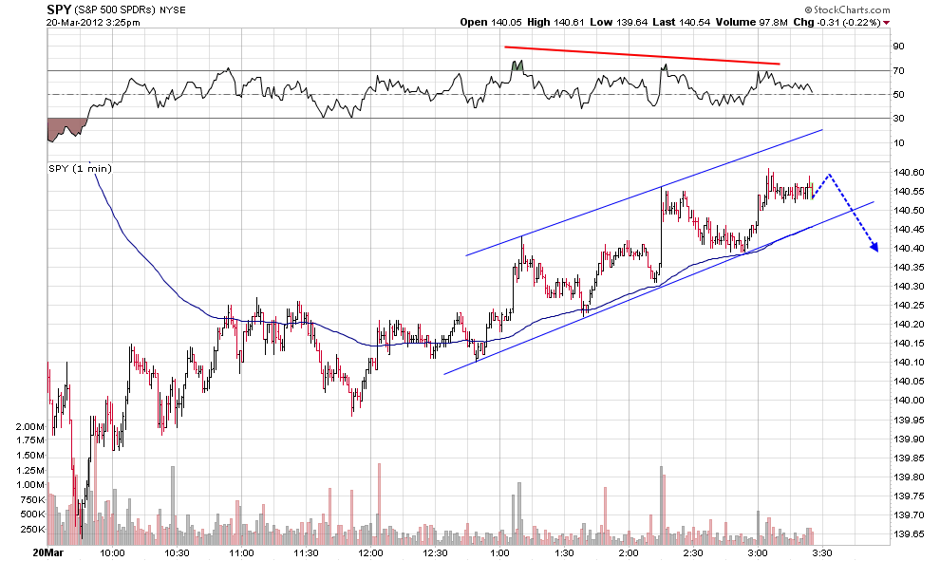Click the 140.10 price axis label
The height and width of the screenshot is (561, 940).
click(909, 362)
